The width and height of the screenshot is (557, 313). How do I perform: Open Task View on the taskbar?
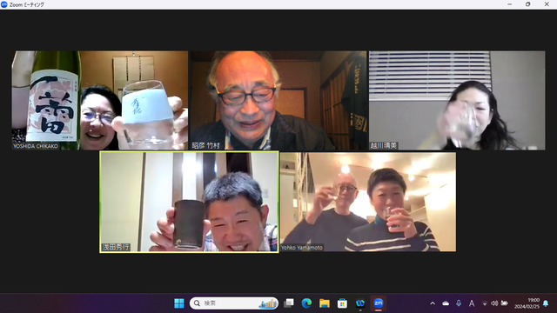pyautogui.click(x=289, y=303)
